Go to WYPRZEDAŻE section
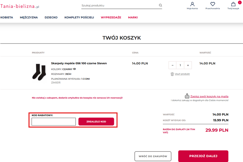This screenshot has height=162, width=243. pyautogui.click(x=111, y=18)
